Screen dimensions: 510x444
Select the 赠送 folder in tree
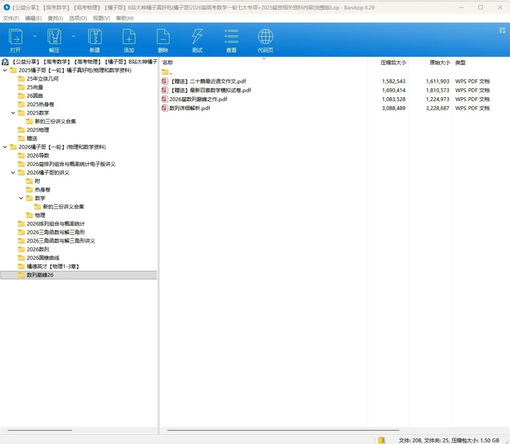(28, 138)
